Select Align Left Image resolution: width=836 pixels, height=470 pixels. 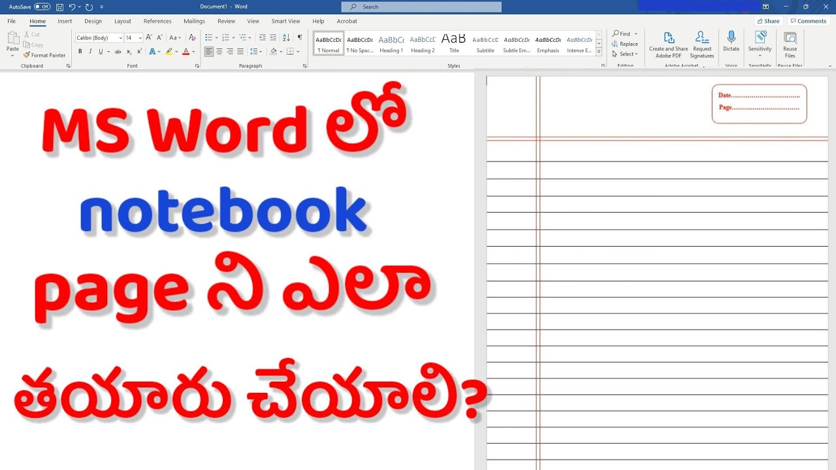[209, 51]
